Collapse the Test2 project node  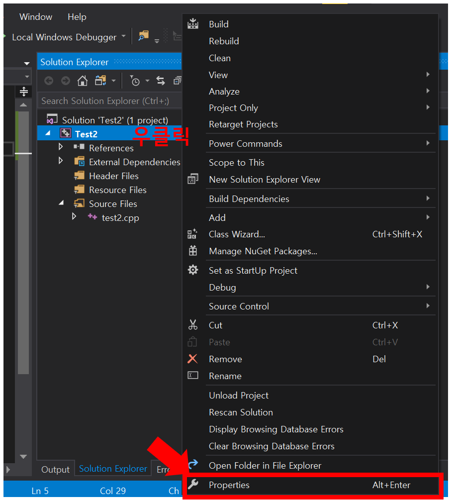pos(48,133)
